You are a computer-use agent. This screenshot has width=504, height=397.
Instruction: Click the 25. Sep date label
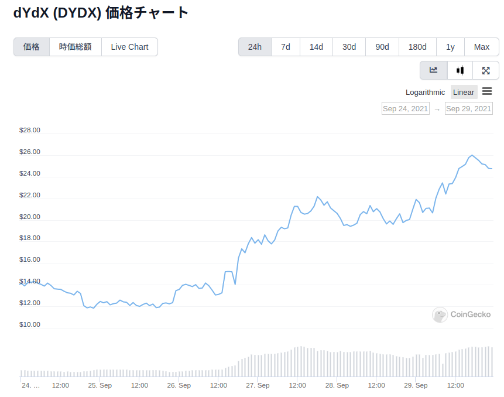(x=100, y=385)
